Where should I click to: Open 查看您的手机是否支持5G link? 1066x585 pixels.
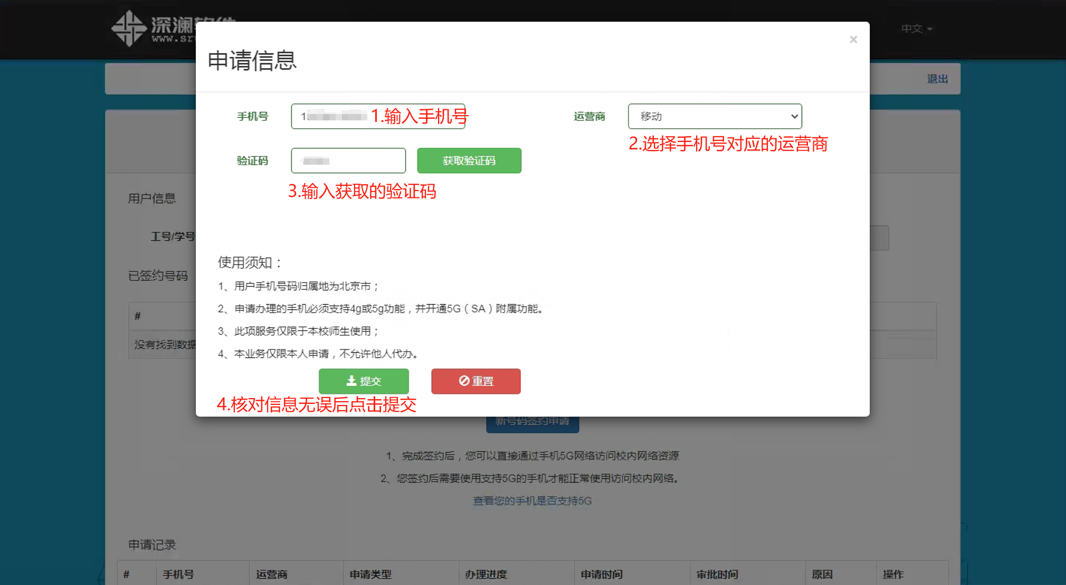click(532, 501)
